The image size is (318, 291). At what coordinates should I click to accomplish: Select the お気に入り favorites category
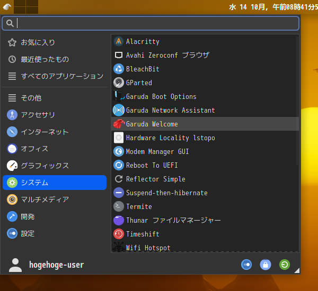[x=55, y=42]
